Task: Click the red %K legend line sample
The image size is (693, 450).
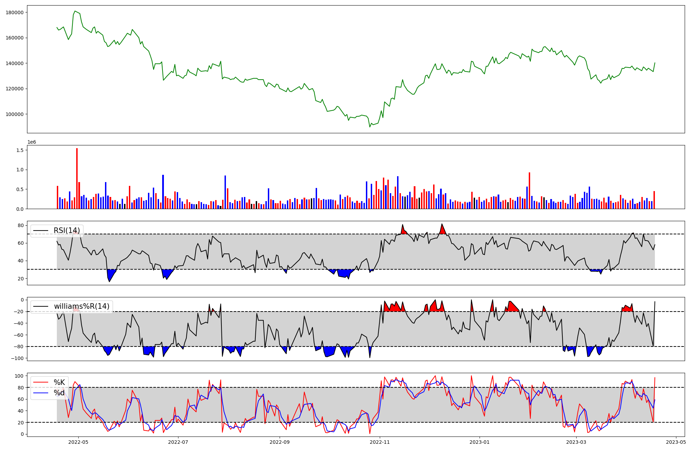Action: tap(41, 382)
